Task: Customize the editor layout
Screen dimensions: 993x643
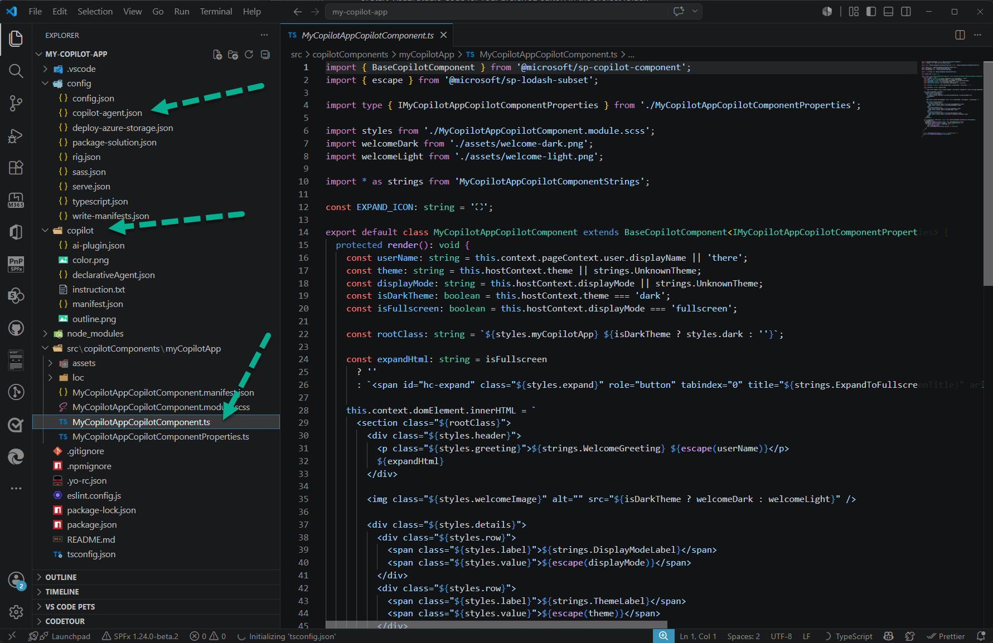Action: (x=854, y=12)
